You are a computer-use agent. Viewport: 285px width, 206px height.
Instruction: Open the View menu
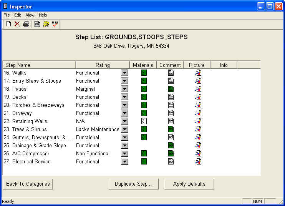pyautogui.click(x=30, y=15)
